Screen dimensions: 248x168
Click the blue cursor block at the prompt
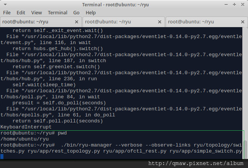[x=2, y=157]
